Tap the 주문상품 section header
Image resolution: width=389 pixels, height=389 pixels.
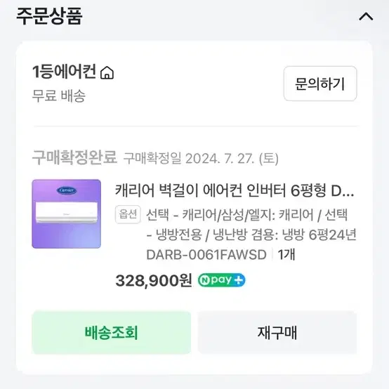(49, 16)
